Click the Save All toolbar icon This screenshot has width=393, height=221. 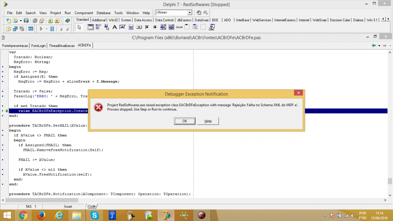(x=35, y=21)
